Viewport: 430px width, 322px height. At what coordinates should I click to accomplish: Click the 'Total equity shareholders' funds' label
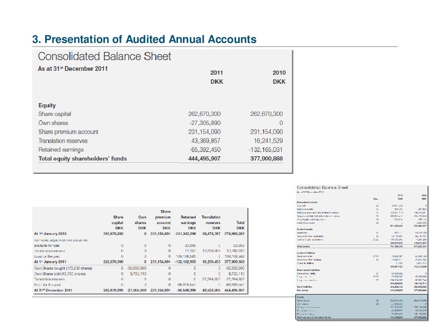tap(83, 158)
